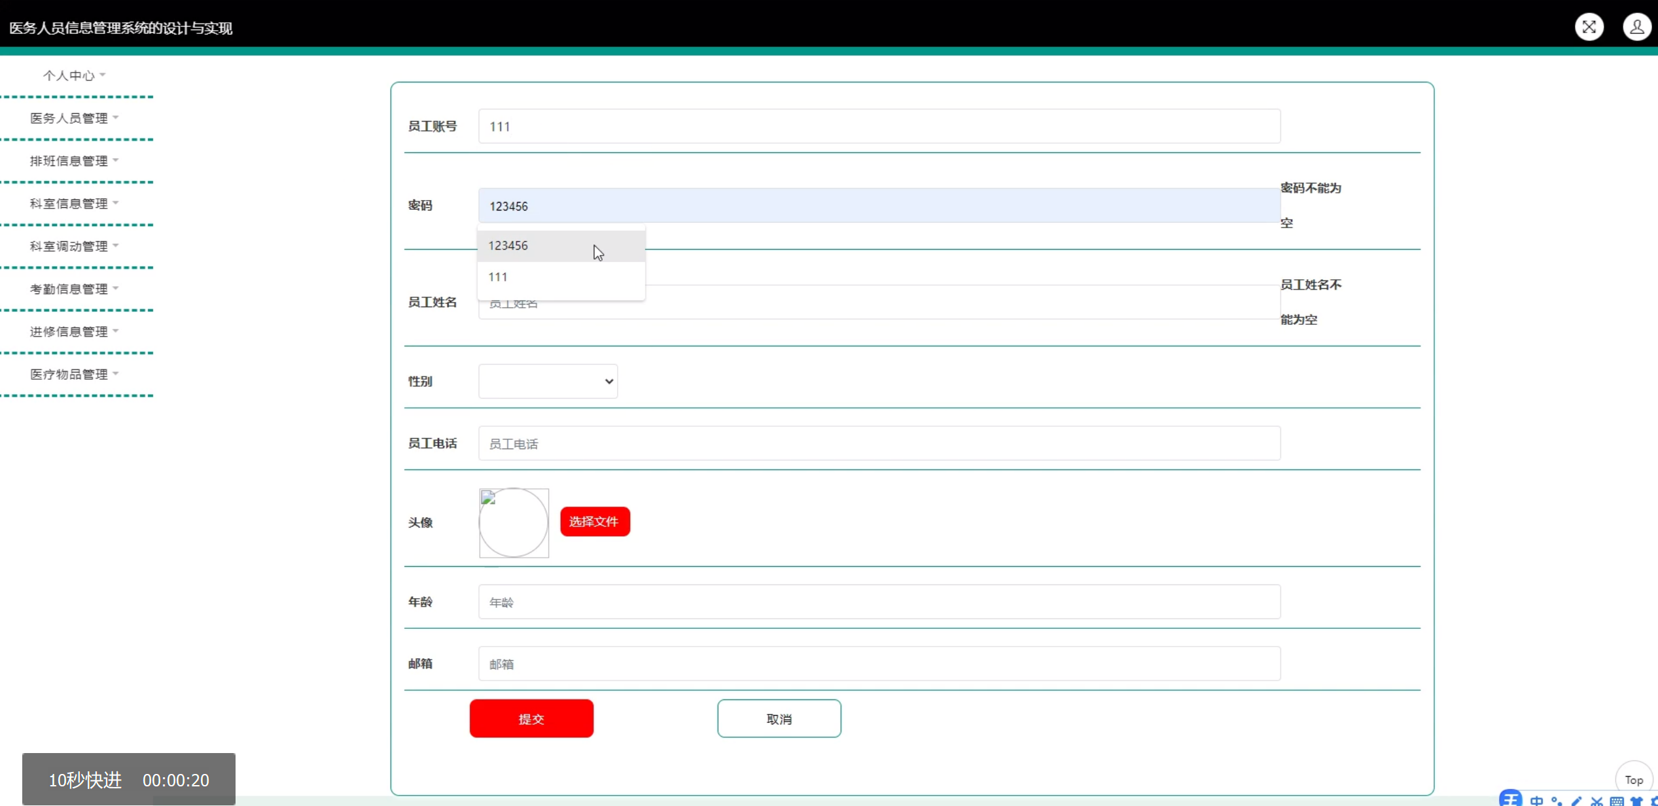Open the user profile icon in header
This screenshot has width=1658, height=806.
(1636, 27)
